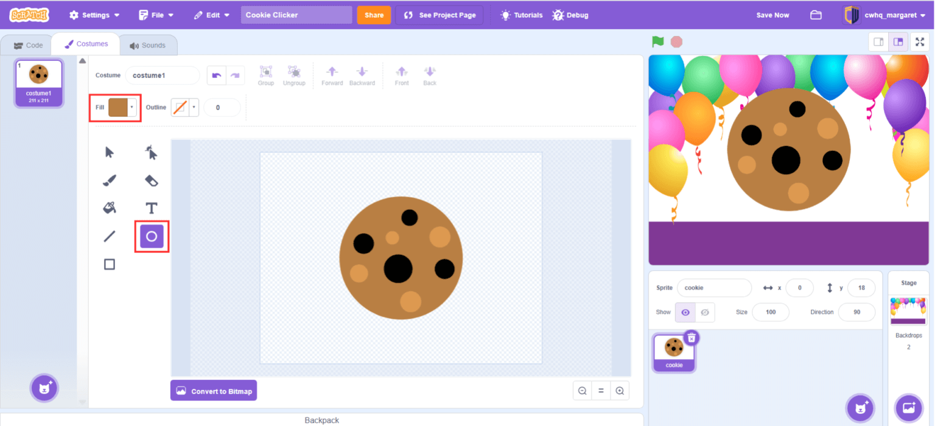Click the red stop sign
The image size is (935, 426).
[676, 42]
